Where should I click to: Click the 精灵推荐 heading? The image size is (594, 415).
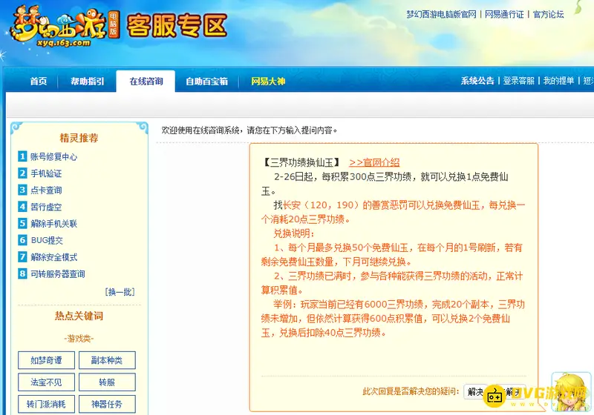pos(79,138)
